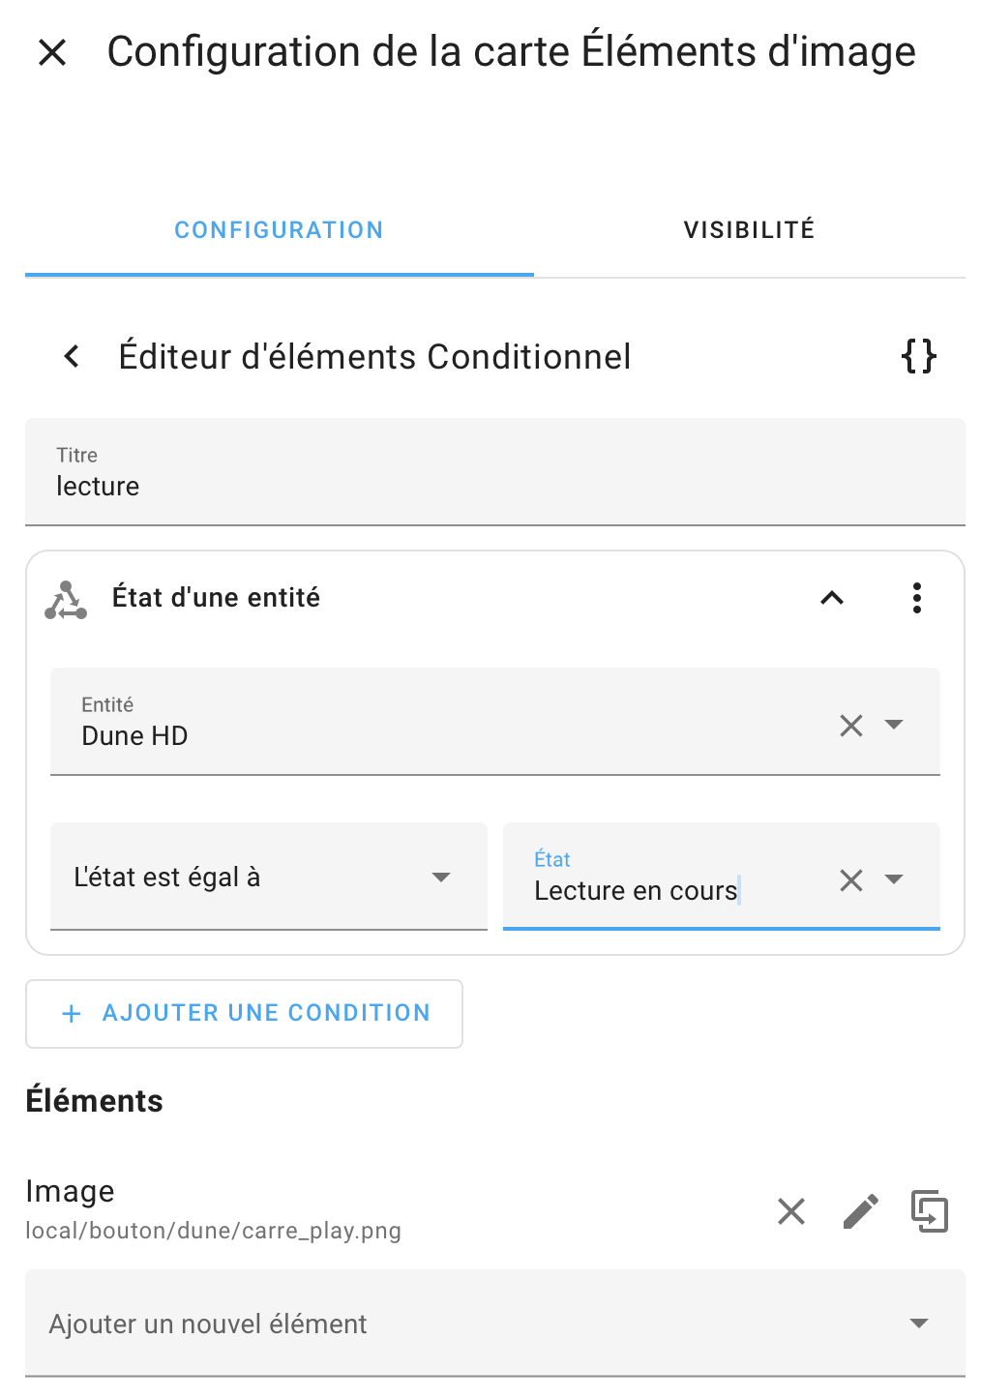Expand the État value dropdown arrow

click(x=895, y=879)
